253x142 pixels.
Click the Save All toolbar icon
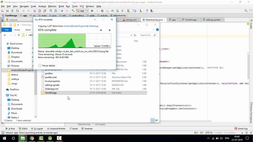tap(8, 11)
